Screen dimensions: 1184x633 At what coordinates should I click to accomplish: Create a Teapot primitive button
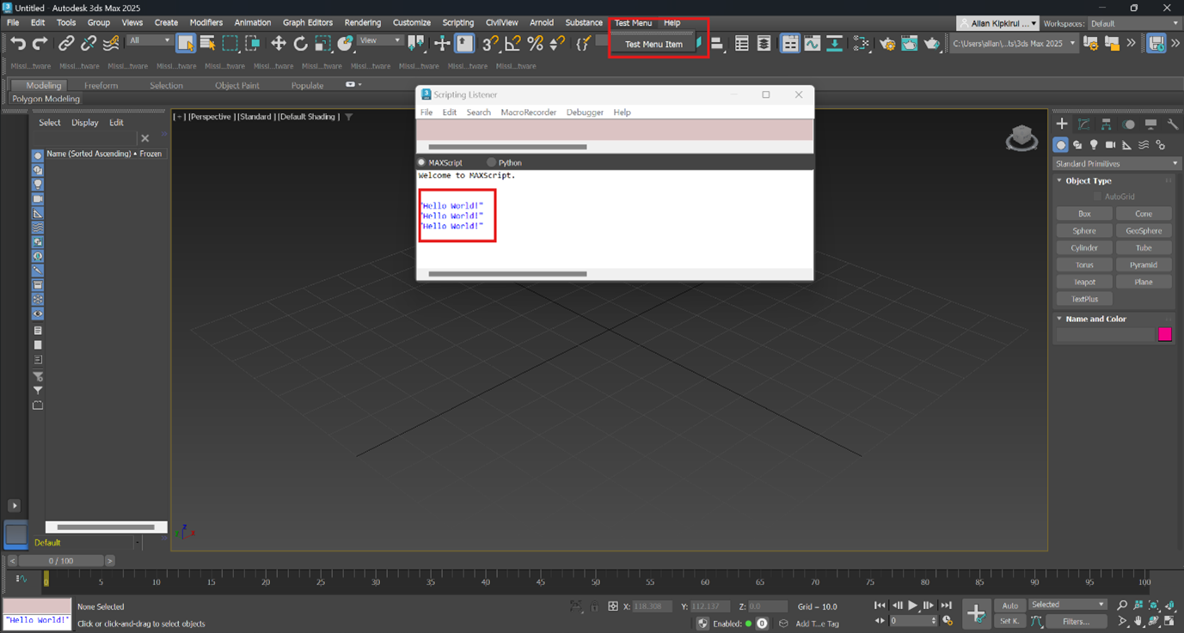[x=1084, y=282]
